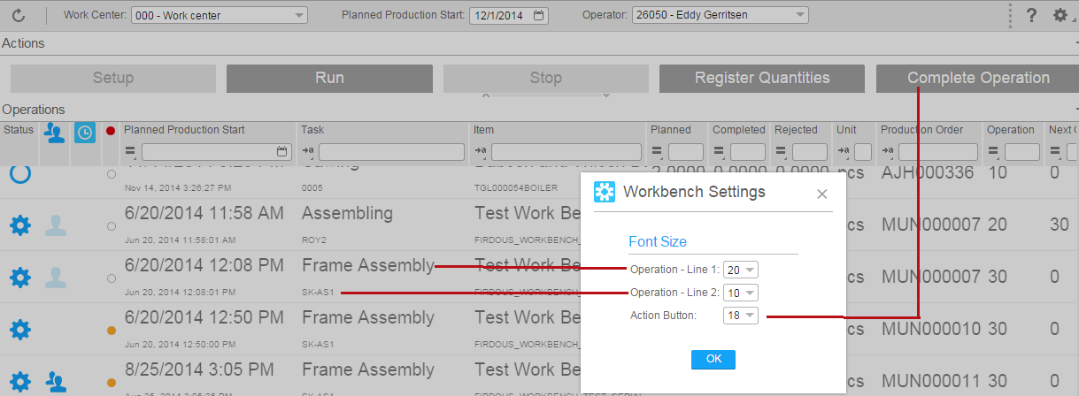Click the red dot priority column header
This screenshot has width=1079, height=396.
tap(111, 131)
